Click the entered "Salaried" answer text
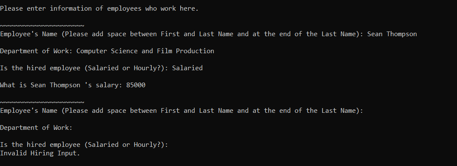 click(187, 68)
